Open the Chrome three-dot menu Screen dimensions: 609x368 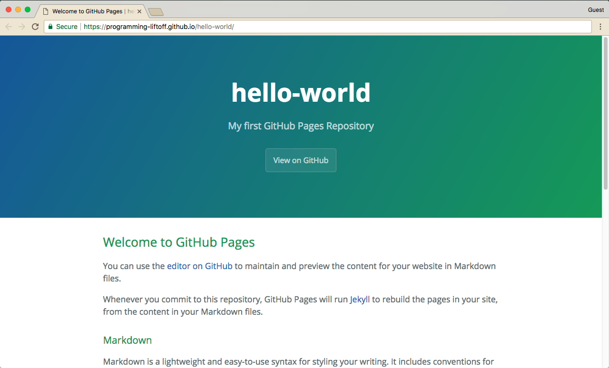click(x=600, y=27)
